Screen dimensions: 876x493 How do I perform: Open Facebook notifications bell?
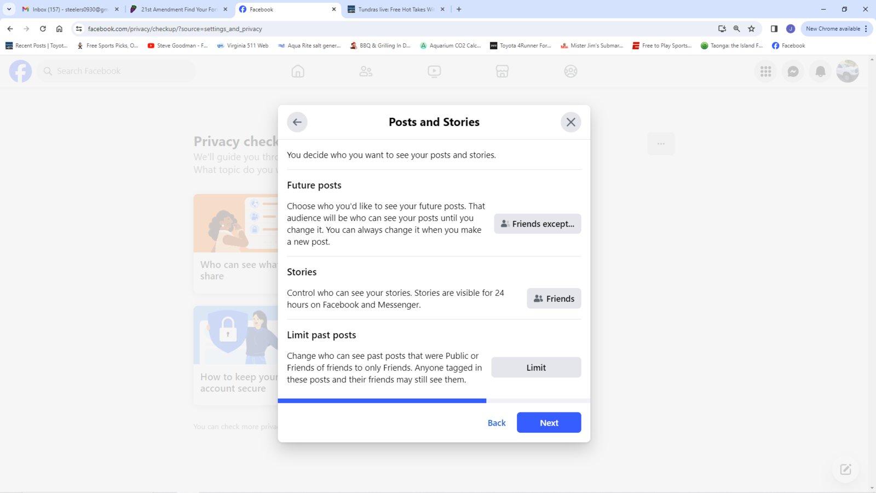click(820, 71)
